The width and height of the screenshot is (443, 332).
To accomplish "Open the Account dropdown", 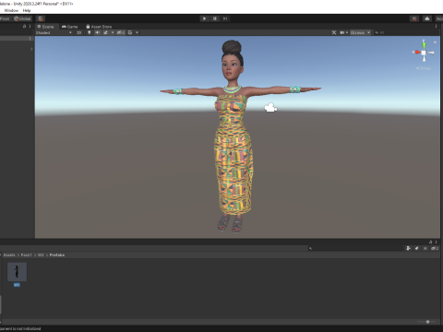I will click(x=439, y=18).
